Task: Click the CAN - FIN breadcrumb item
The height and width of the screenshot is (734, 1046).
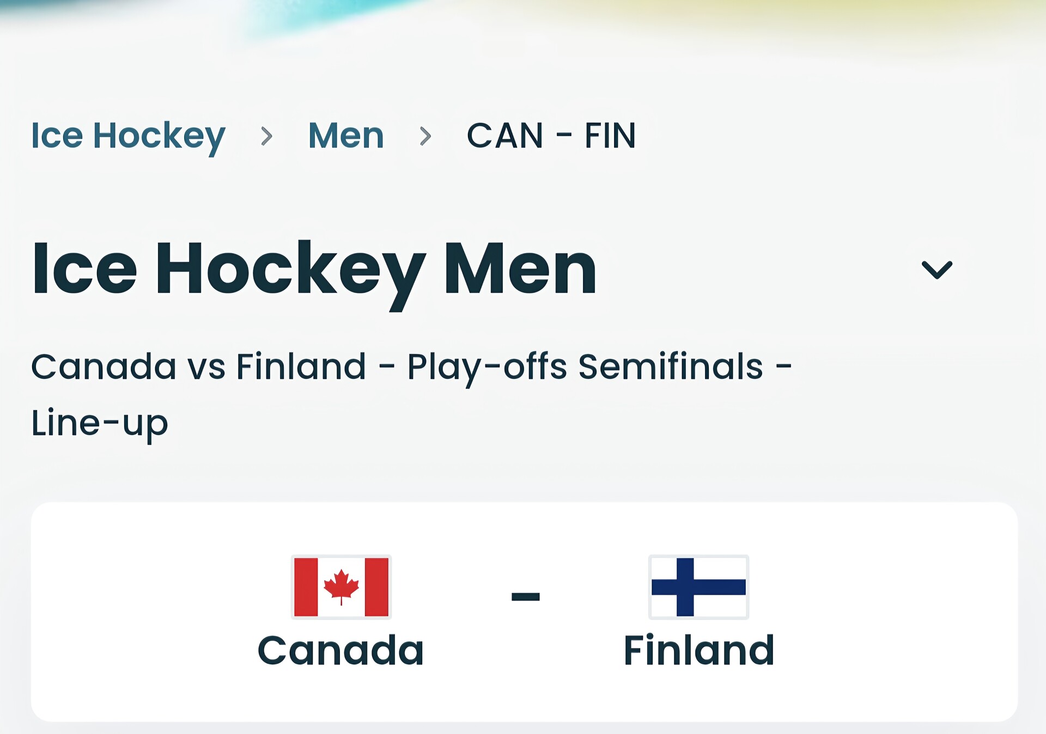Action: [551, 136]
